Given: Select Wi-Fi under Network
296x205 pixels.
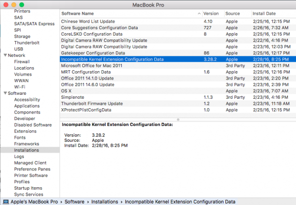Looking at the screenshot, I should click(20, 86).
